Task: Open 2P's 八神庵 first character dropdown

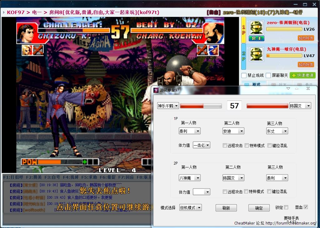Action: (x=189, y=178)
